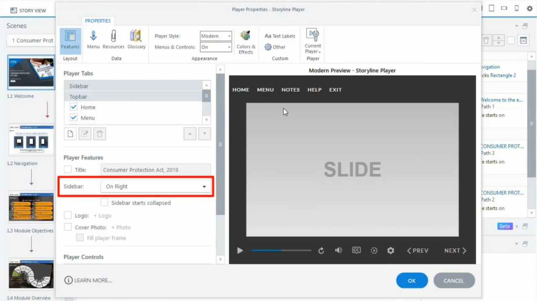
Task: Expand the Sidebar position dropdown
Action: point(156,187)
